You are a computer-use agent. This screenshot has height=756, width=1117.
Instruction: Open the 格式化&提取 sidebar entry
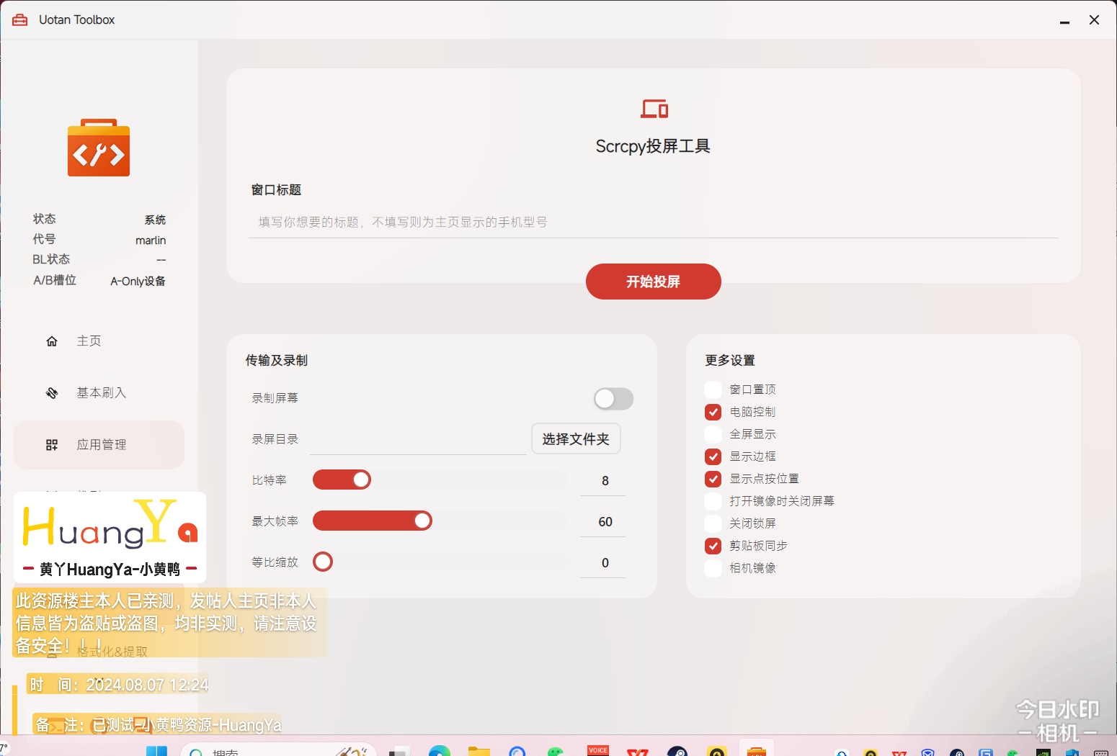[112, 652]
